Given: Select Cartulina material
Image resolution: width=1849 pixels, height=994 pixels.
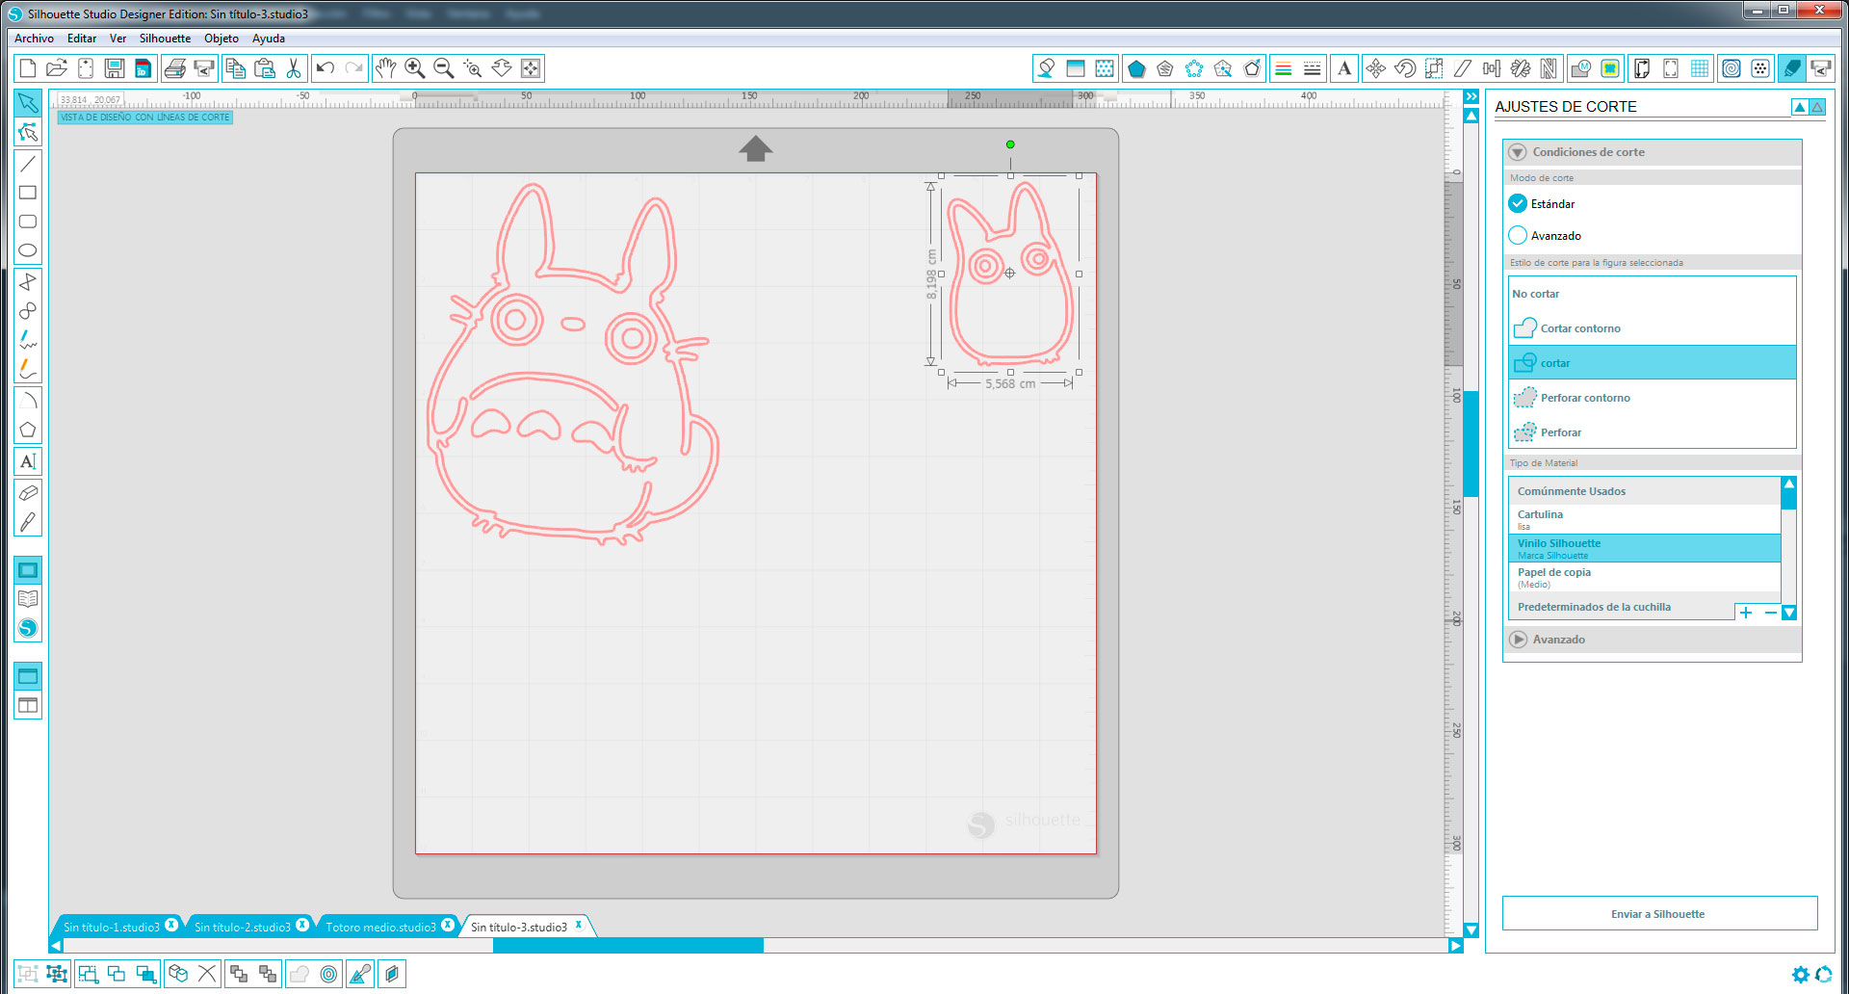Looking at the screenshot, I should (x=1644, y=519).
